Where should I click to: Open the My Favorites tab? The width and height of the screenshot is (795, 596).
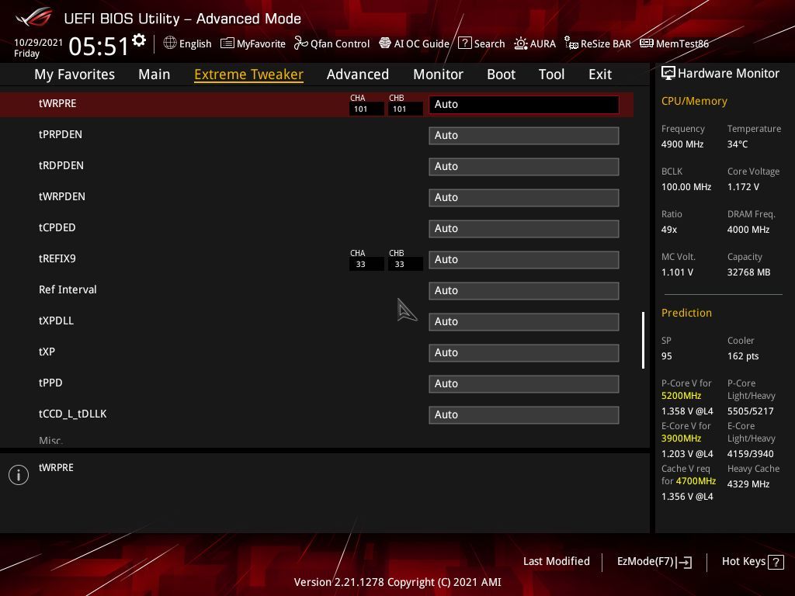(x=75, y=74)
